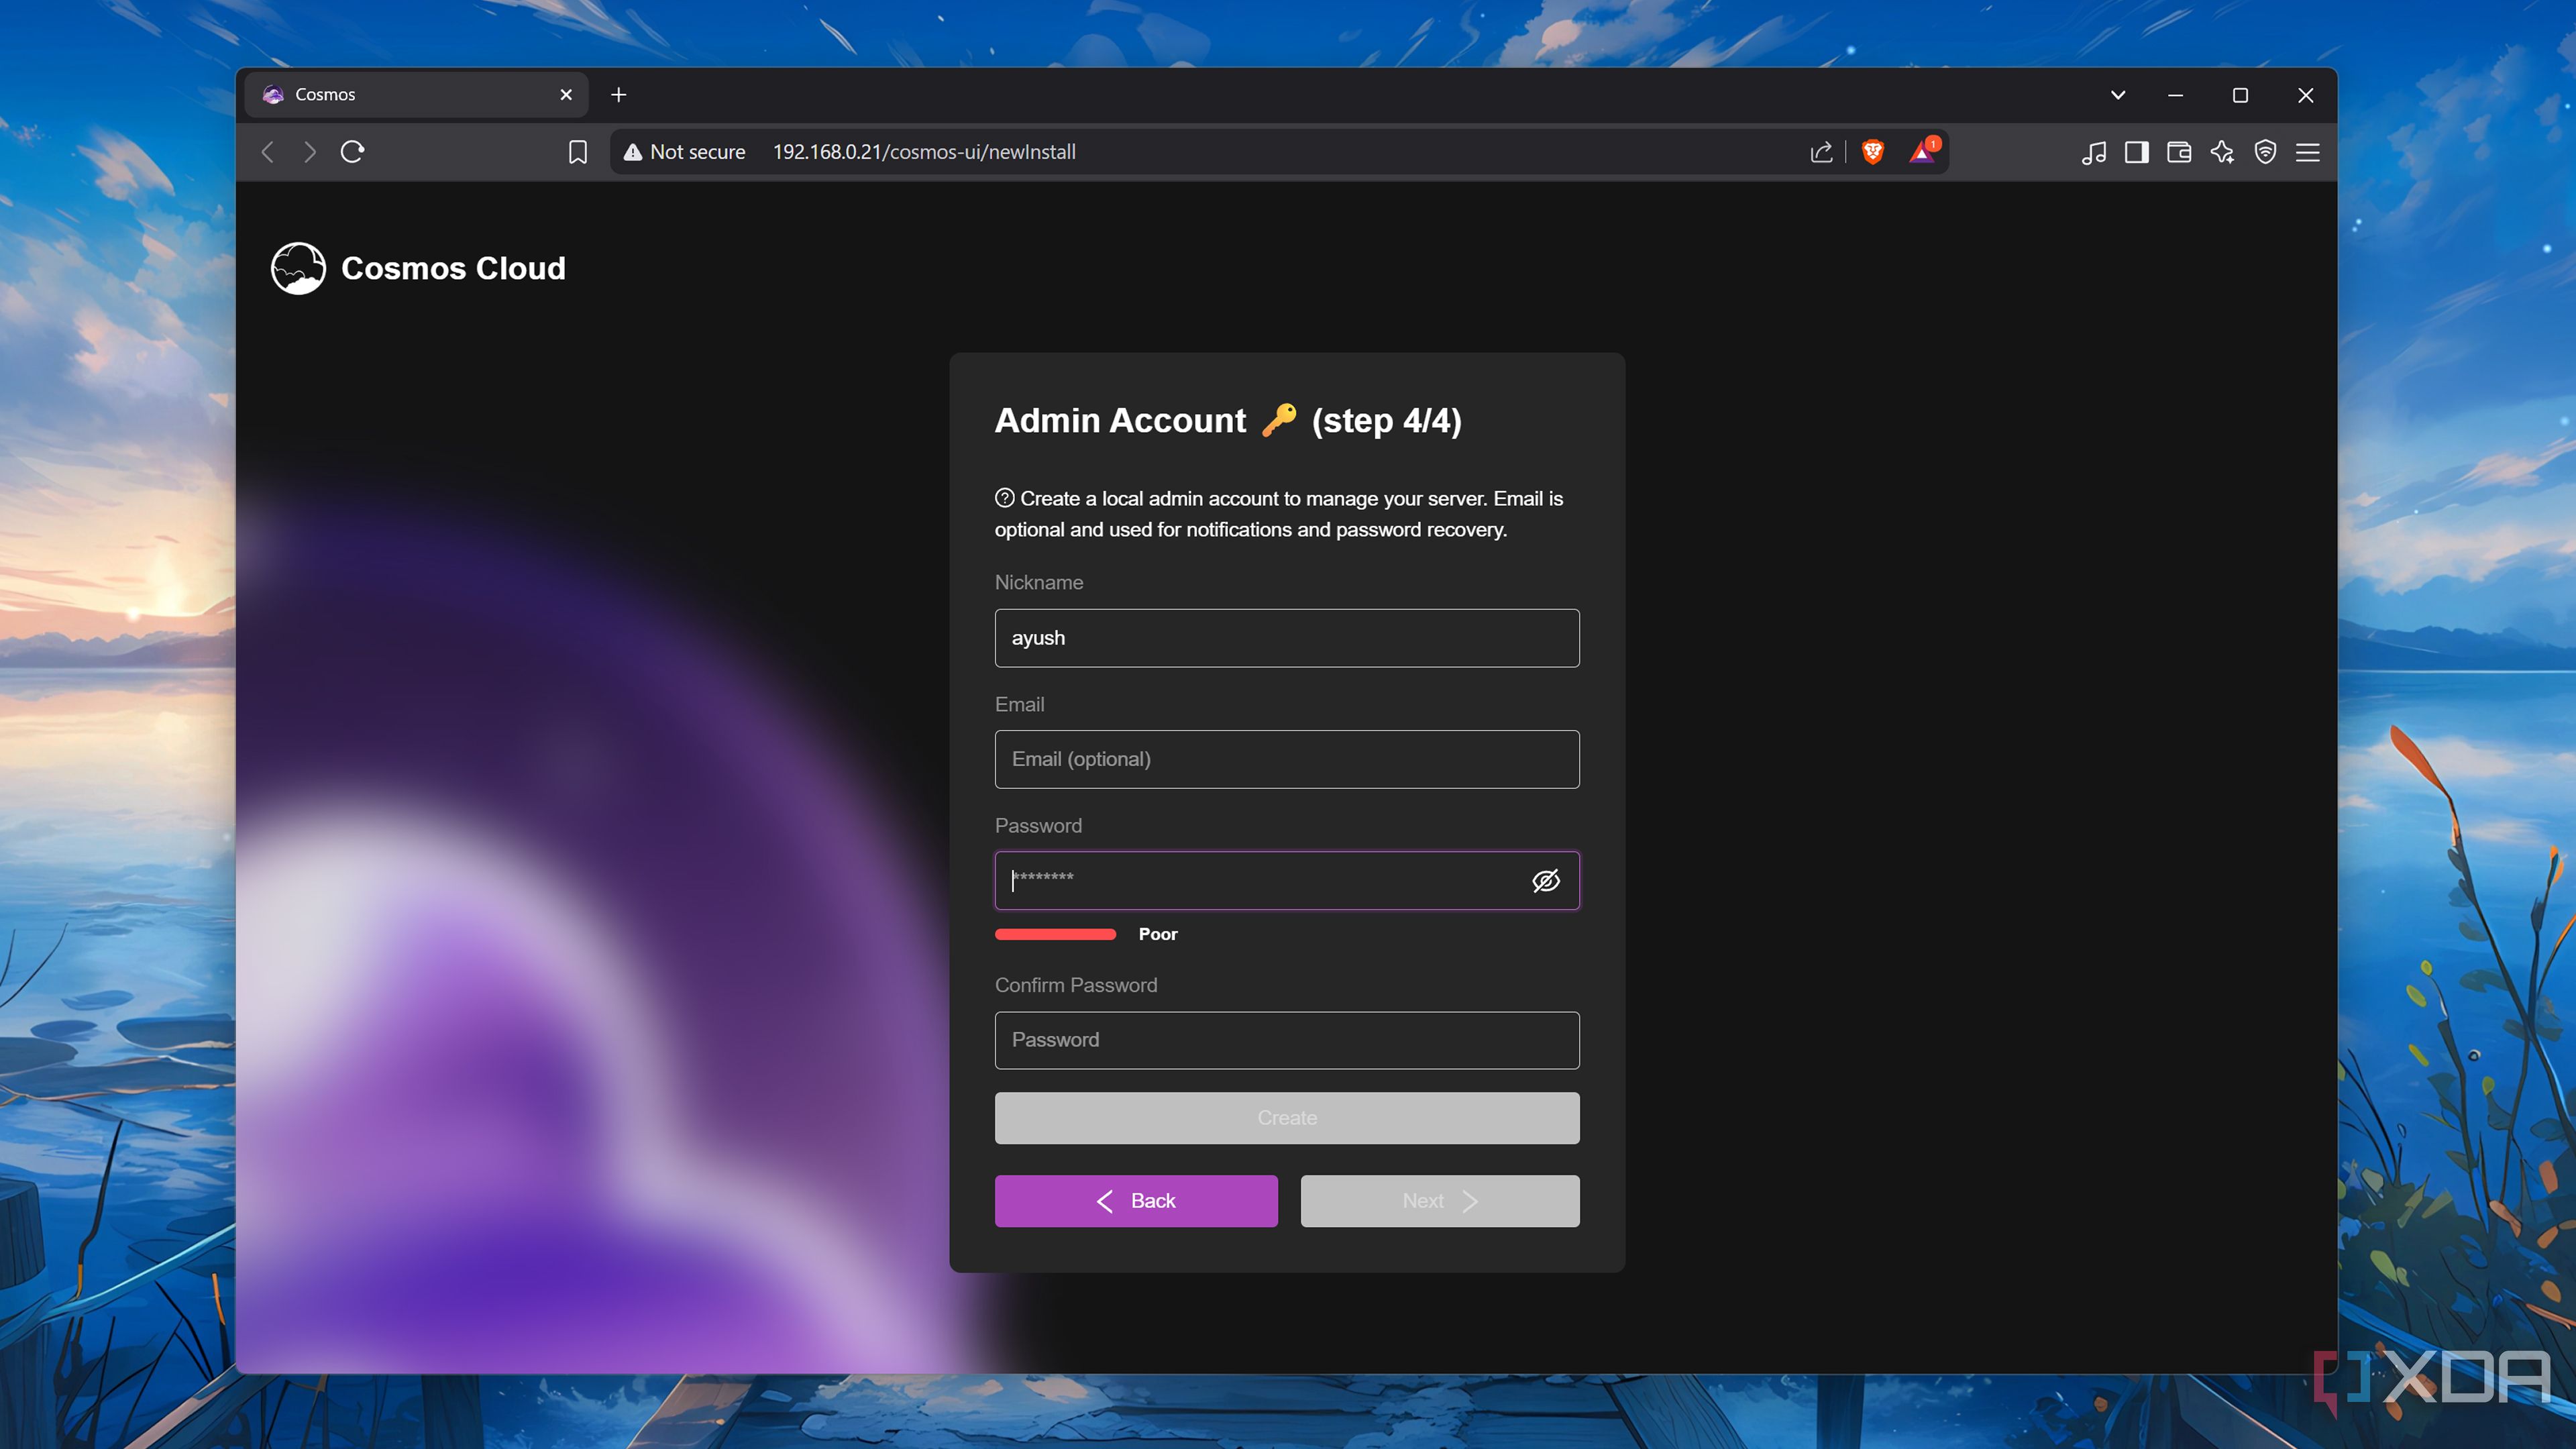Open Brave Rewards triangle icon

1922,152
